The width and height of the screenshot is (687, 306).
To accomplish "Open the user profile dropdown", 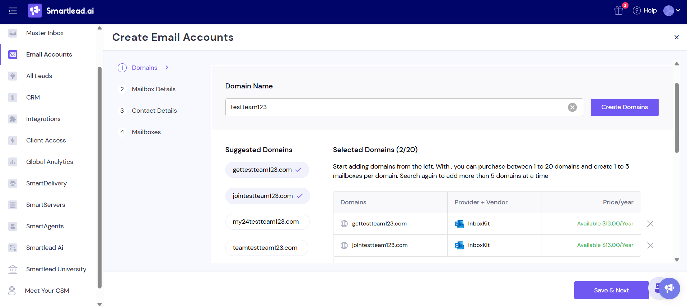I will [x=672, y=11].
